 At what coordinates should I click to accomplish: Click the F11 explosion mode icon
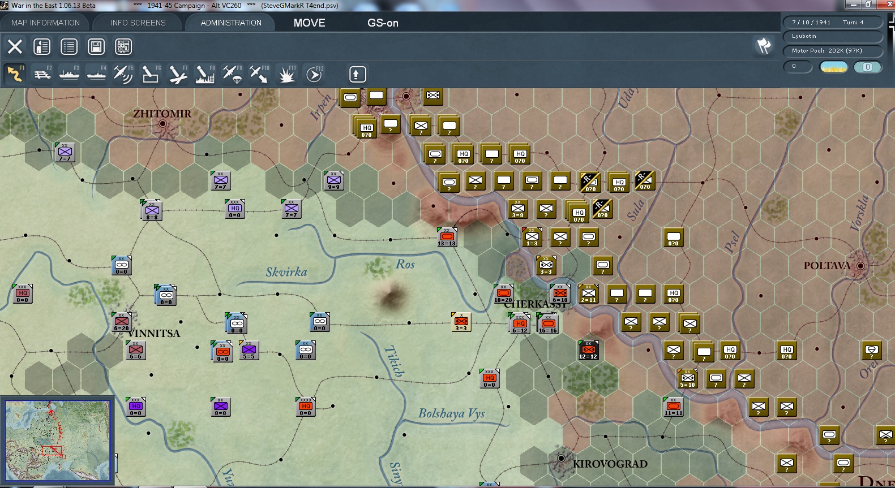point(286,74)
